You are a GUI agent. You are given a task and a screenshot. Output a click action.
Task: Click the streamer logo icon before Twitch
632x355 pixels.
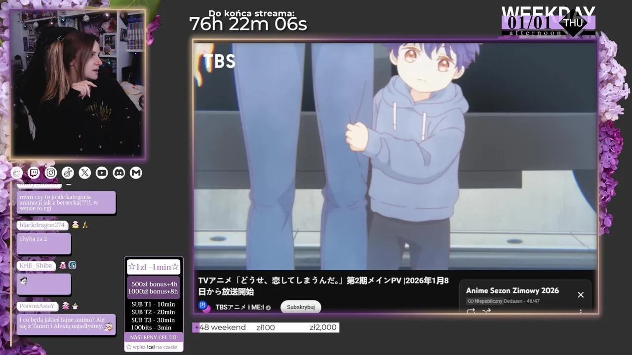pos(17,173)
